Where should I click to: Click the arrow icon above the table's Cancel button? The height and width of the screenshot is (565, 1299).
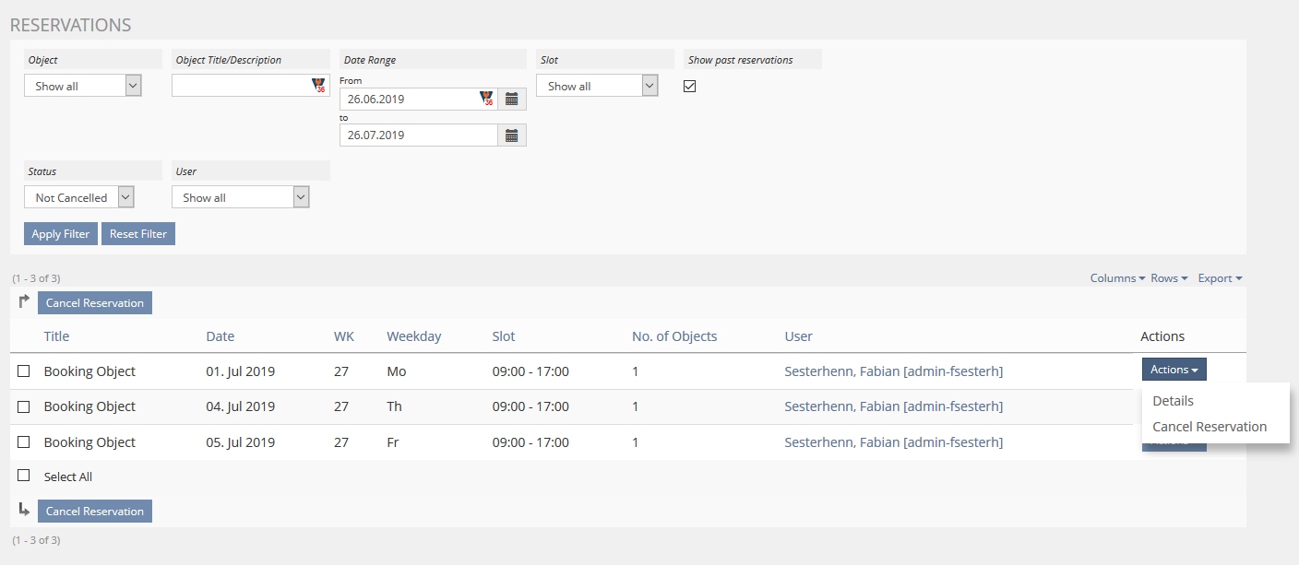click(24, 301)
